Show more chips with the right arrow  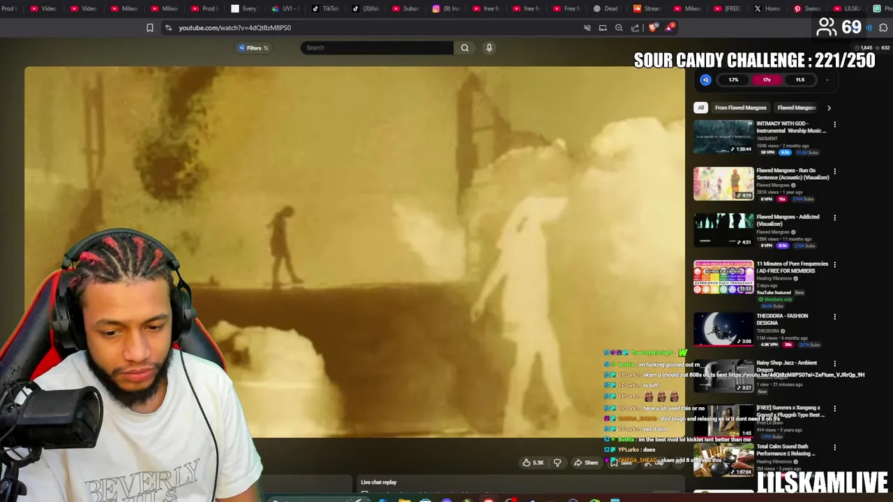point(829,107)
